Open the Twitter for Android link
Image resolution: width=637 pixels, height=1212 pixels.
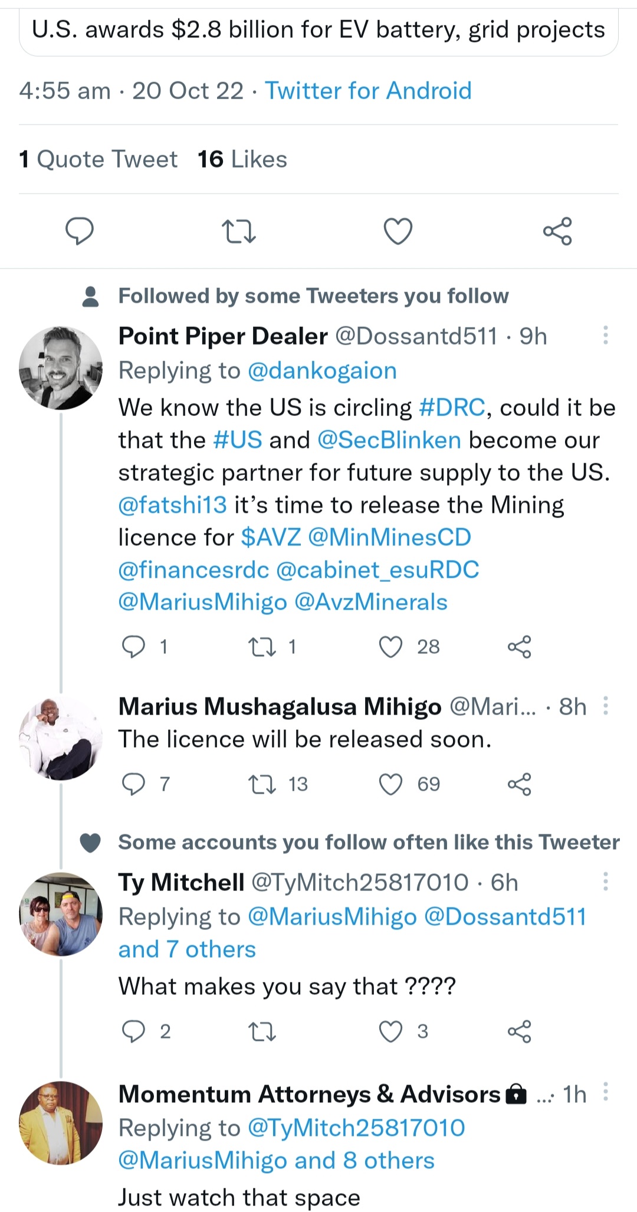pos(368,91)
